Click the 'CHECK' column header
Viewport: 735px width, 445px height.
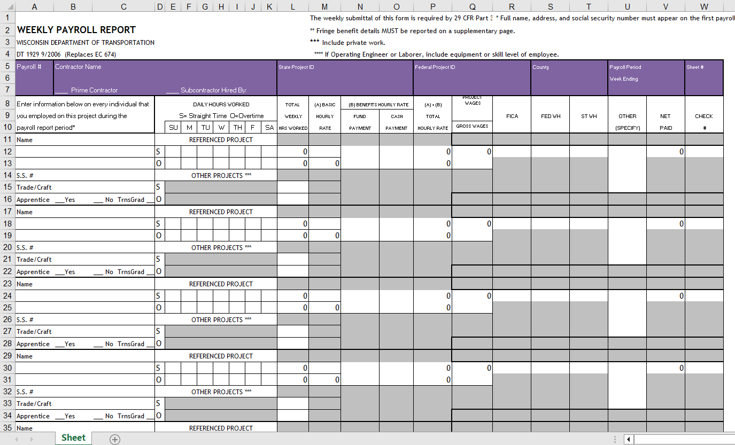coord(704,116)
